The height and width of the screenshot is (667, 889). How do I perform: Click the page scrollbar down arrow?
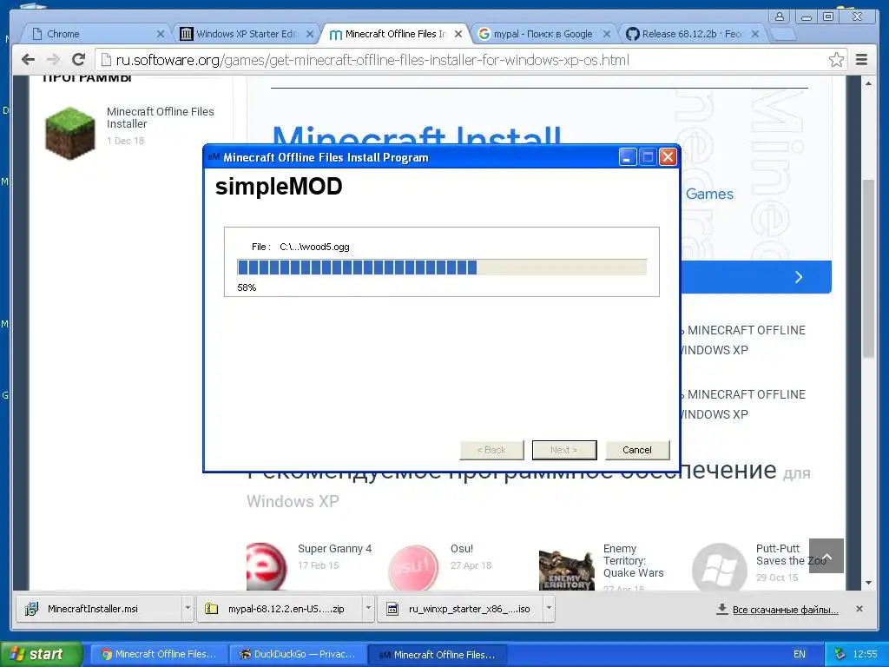coord(868,583)
